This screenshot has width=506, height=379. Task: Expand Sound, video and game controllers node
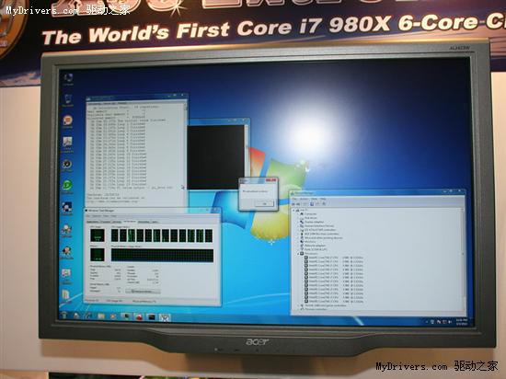298,305
